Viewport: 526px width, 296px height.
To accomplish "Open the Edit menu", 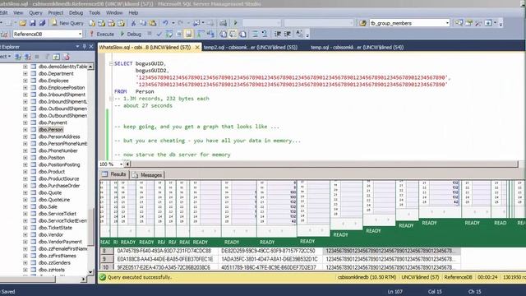I will (x=3, y=13).
